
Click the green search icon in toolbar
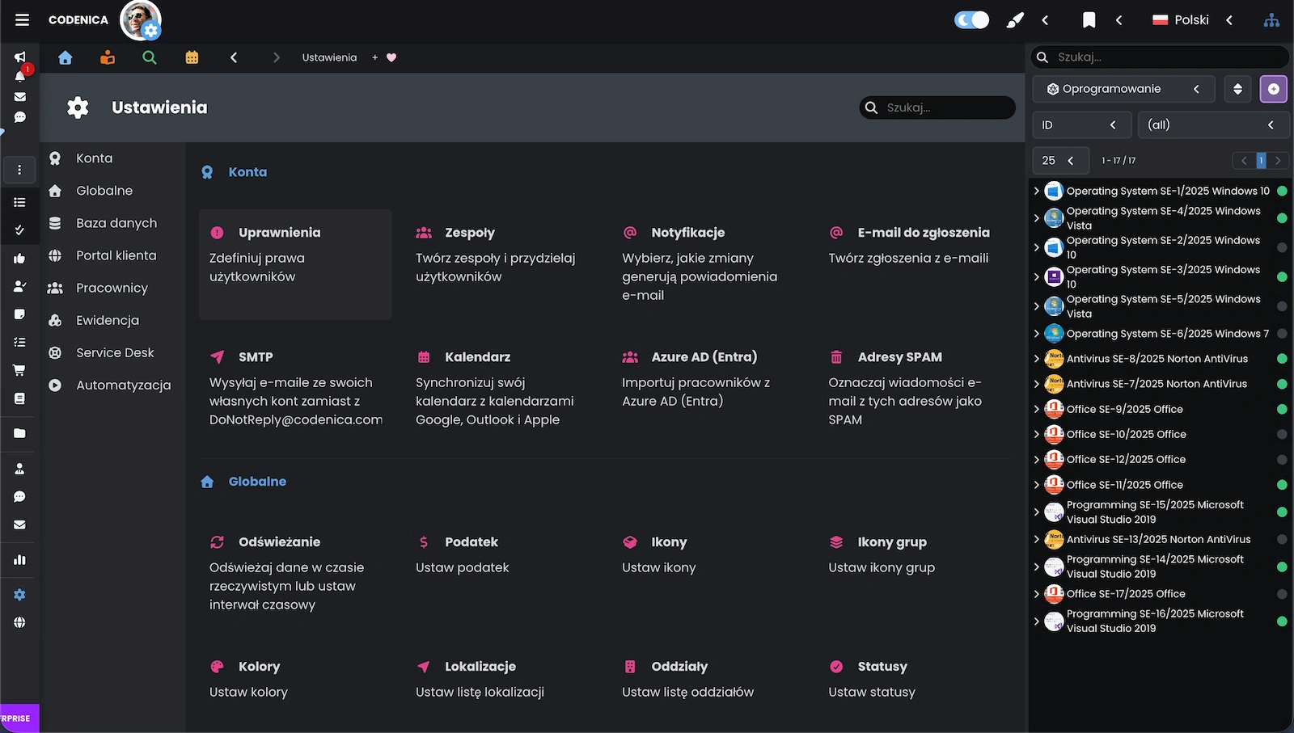click(150, 57)
